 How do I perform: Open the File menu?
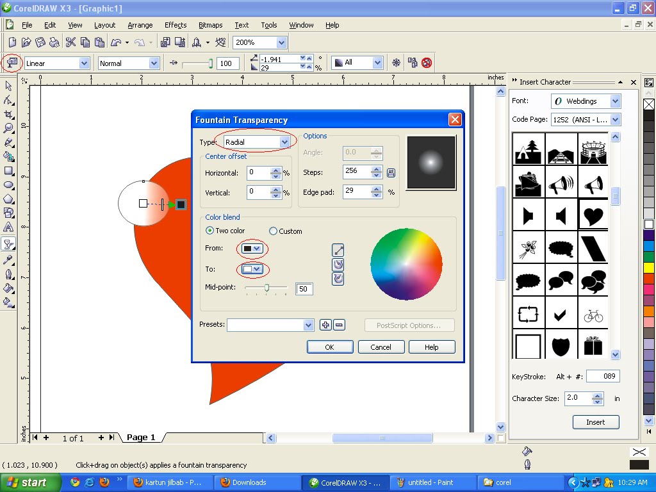tap(27, 25)
